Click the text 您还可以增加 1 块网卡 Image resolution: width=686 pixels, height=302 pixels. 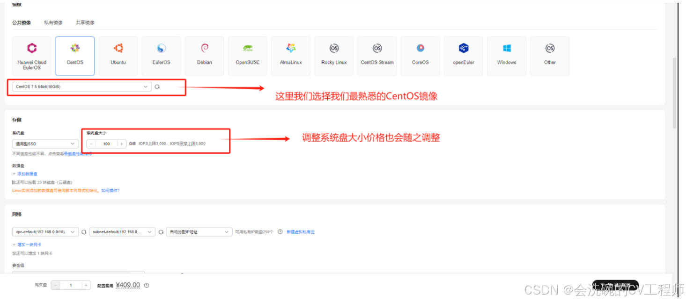32,253
